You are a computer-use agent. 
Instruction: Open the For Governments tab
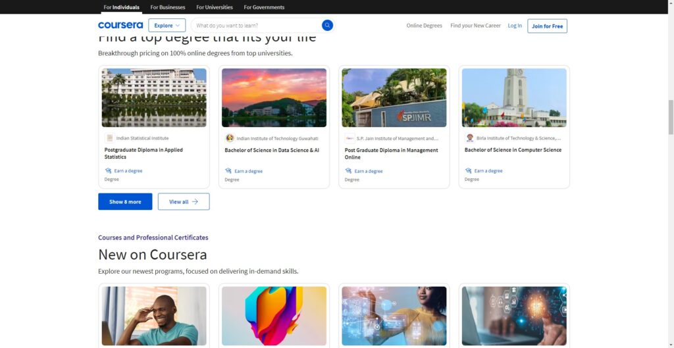264,7
